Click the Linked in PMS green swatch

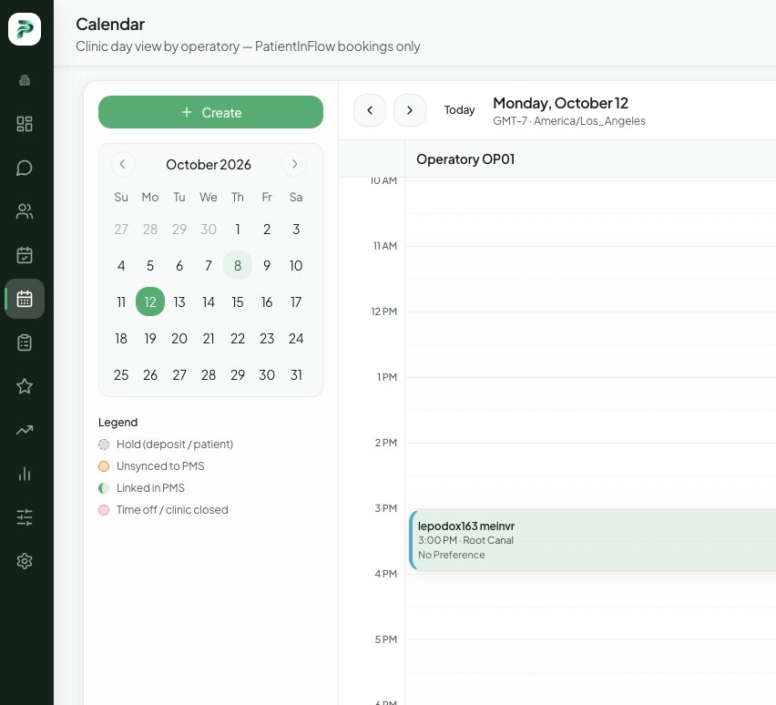click(104, 488)
